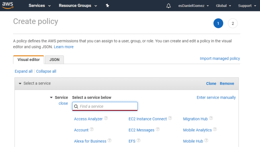The width and height of the screenshot is (260, 147).
Task: Switch to the JSON tab
Action: 54,60
